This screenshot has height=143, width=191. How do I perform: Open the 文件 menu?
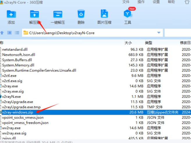[126, 2]
